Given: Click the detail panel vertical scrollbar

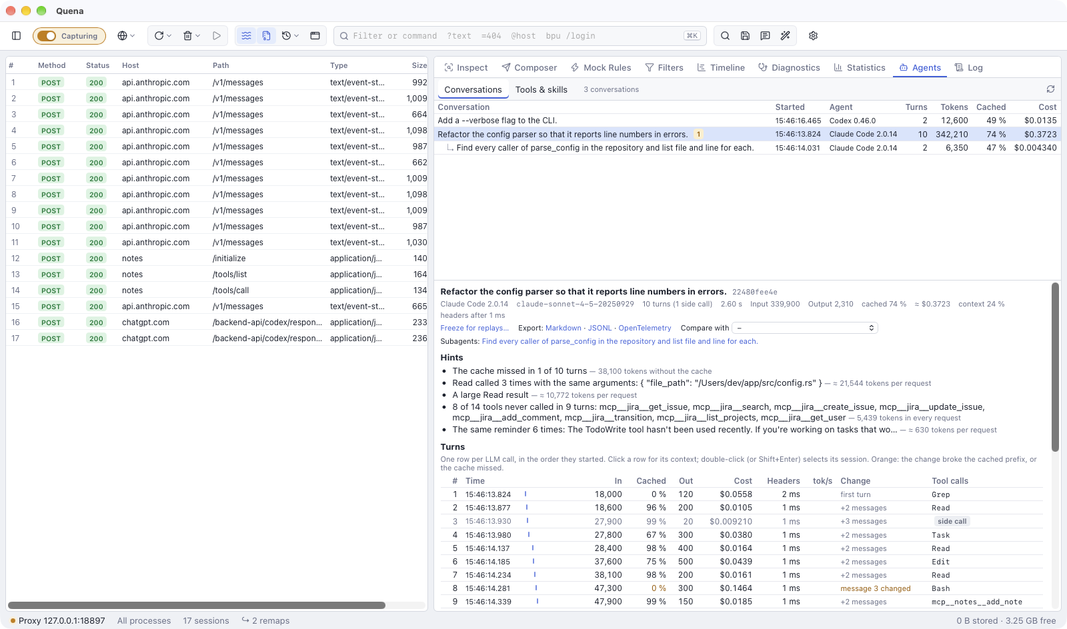Looking at the screenshot, I should [x=1055, y=368].
